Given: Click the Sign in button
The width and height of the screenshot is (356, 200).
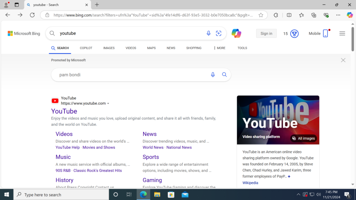Looking at the screenshot, I should (266, 33).
